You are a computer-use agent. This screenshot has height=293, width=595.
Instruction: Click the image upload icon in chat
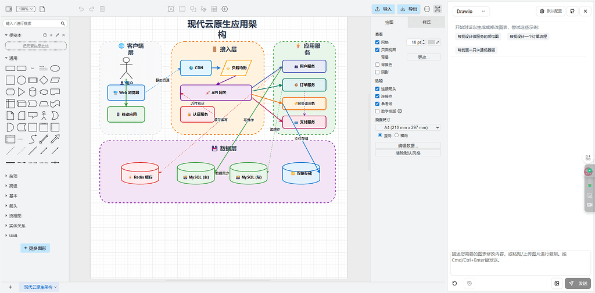coord(557,283)
